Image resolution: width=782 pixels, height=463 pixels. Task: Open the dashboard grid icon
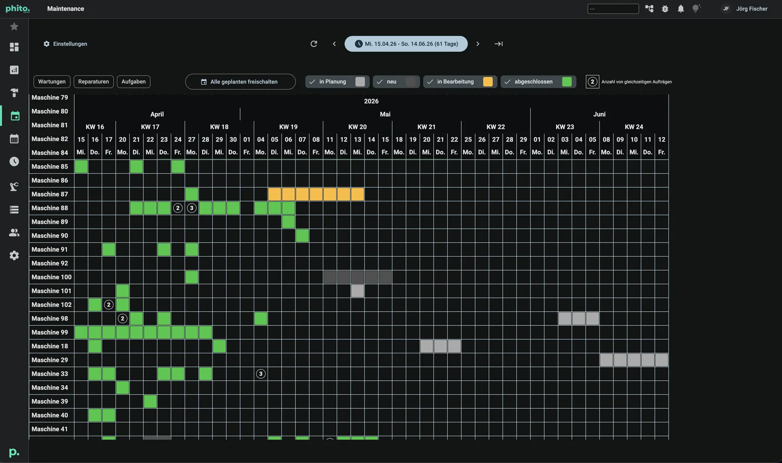[x=14, y=47]
